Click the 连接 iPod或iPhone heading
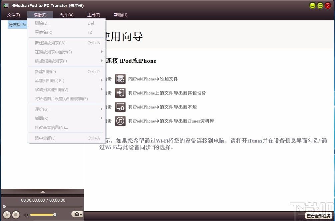This screenshot has width=335, height=221. click(x=131, y=61)
